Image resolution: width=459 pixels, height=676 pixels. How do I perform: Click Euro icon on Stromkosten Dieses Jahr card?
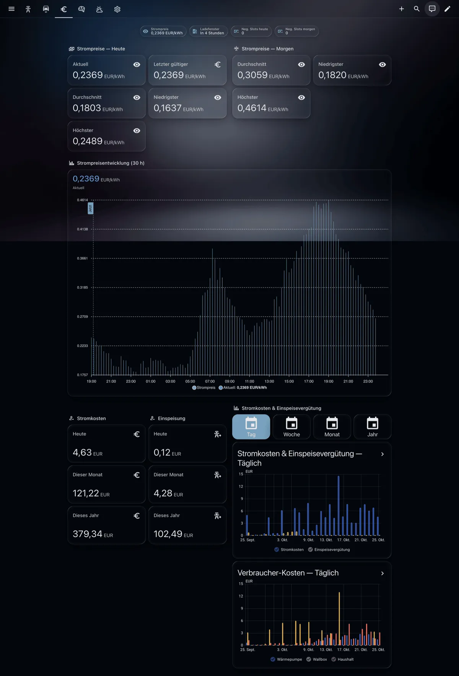click(137, 516)
